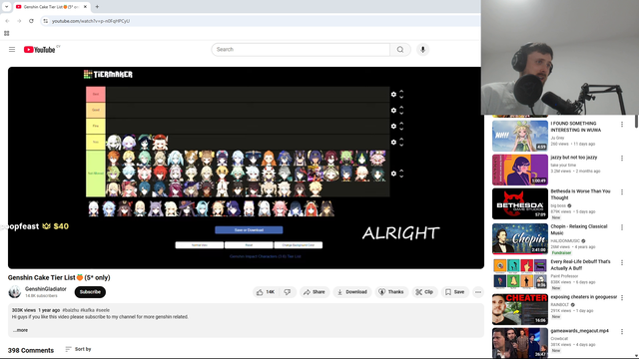
Task: Click the #kafka hashtag
Action: 87,310
